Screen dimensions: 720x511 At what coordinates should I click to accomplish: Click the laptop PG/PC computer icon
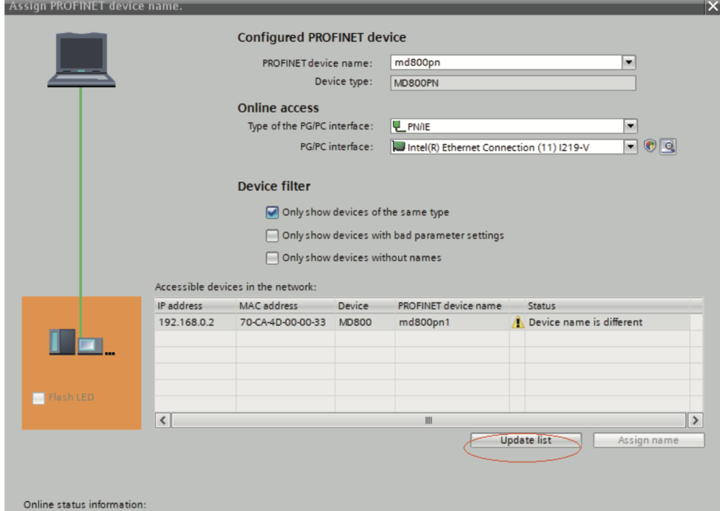tap(81, 62)
